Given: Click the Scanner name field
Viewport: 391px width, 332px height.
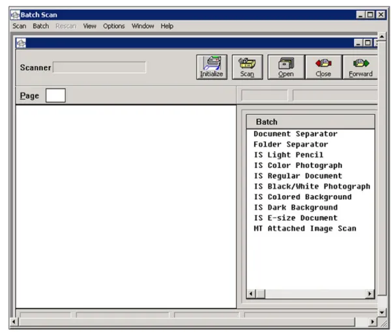Looking at the screenshot, I should 99,67.
